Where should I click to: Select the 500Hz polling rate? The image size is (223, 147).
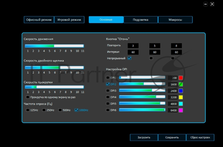pos(60,110)
